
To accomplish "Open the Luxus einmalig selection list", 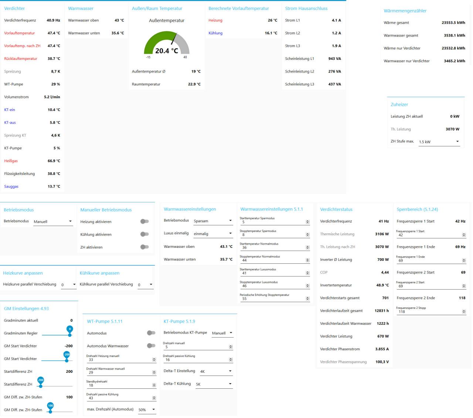I will click(x=213, y=234).
